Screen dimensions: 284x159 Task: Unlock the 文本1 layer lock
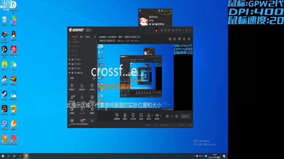72,68
